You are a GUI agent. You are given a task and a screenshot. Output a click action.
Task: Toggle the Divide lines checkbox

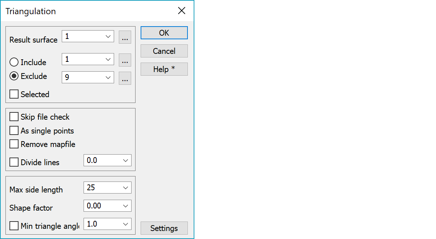14,162
